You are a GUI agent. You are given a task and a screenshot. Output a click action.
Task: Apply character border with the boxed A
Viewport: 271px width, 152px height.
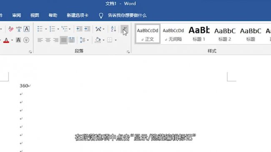26,29
